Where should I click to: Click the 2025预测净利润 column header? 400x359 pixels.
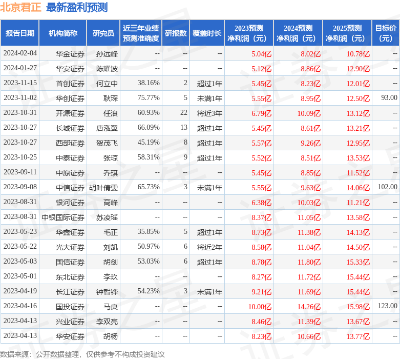click(x=347, y=33)
